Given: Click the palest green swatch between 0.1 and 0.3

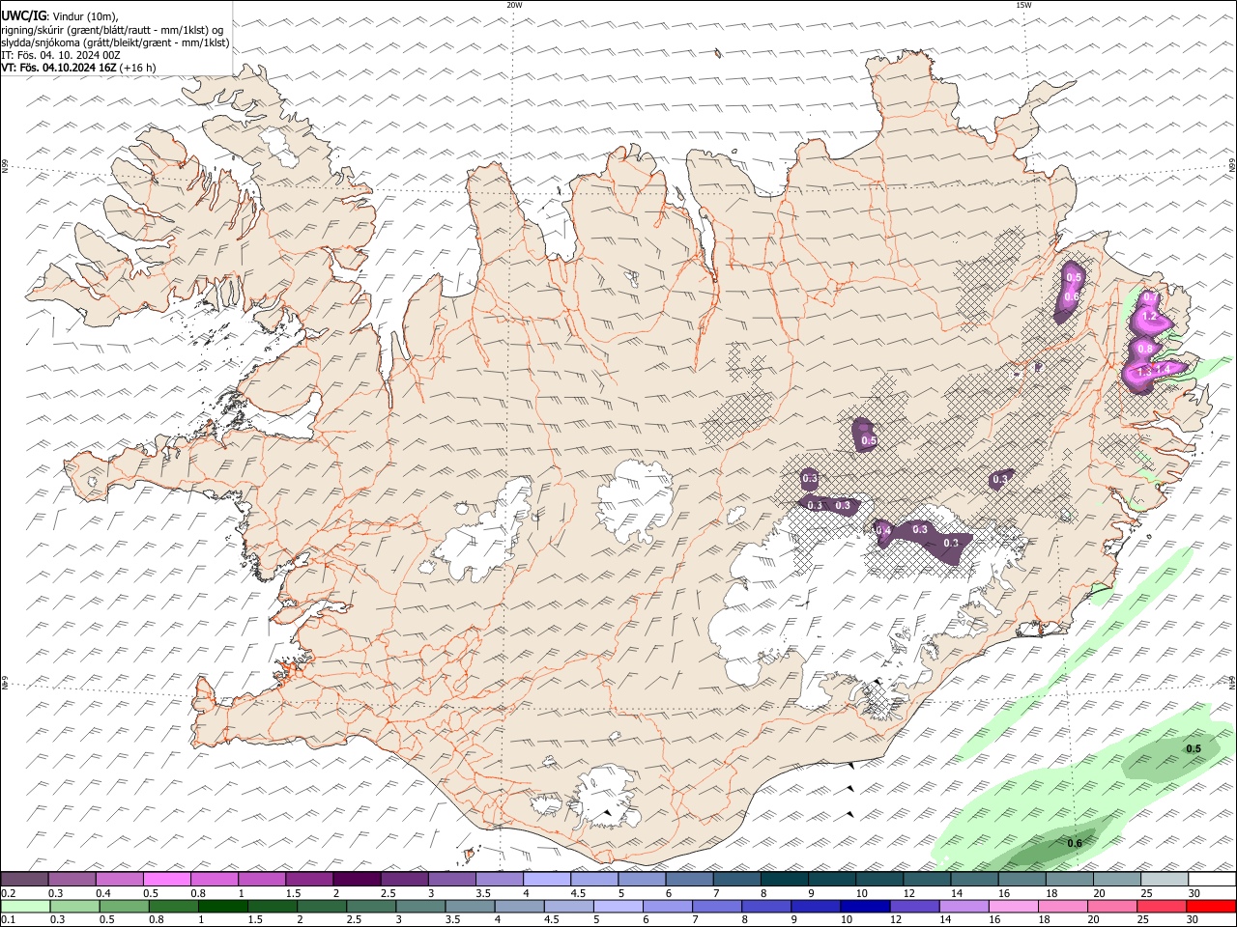Looking at the screenshot, I should 25,906.
